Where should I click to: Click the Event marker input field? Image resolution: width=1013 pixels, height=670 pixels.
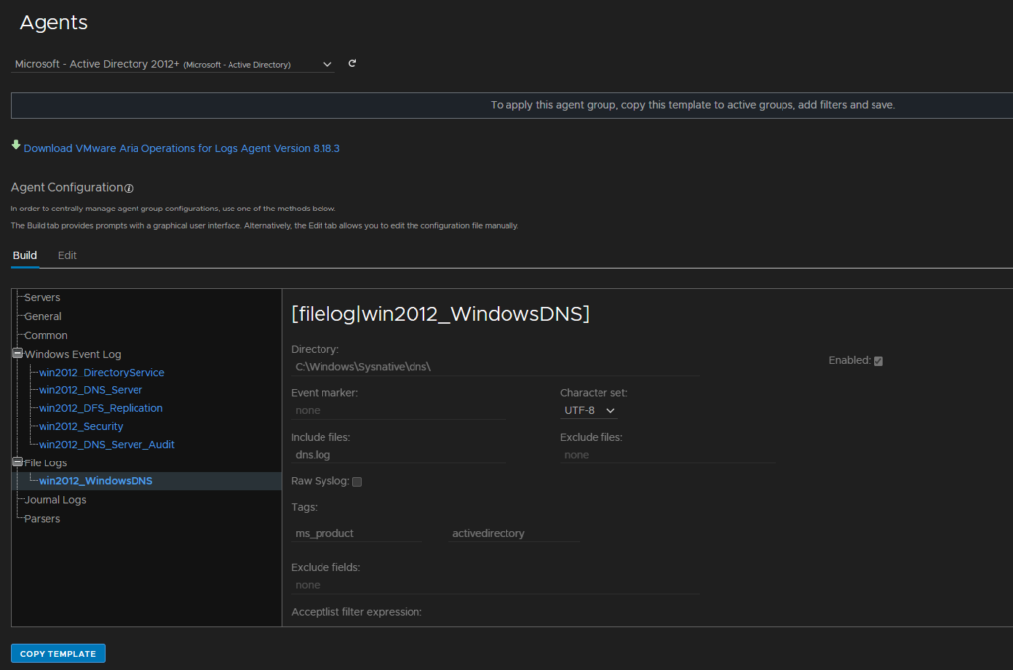[399, 410]
